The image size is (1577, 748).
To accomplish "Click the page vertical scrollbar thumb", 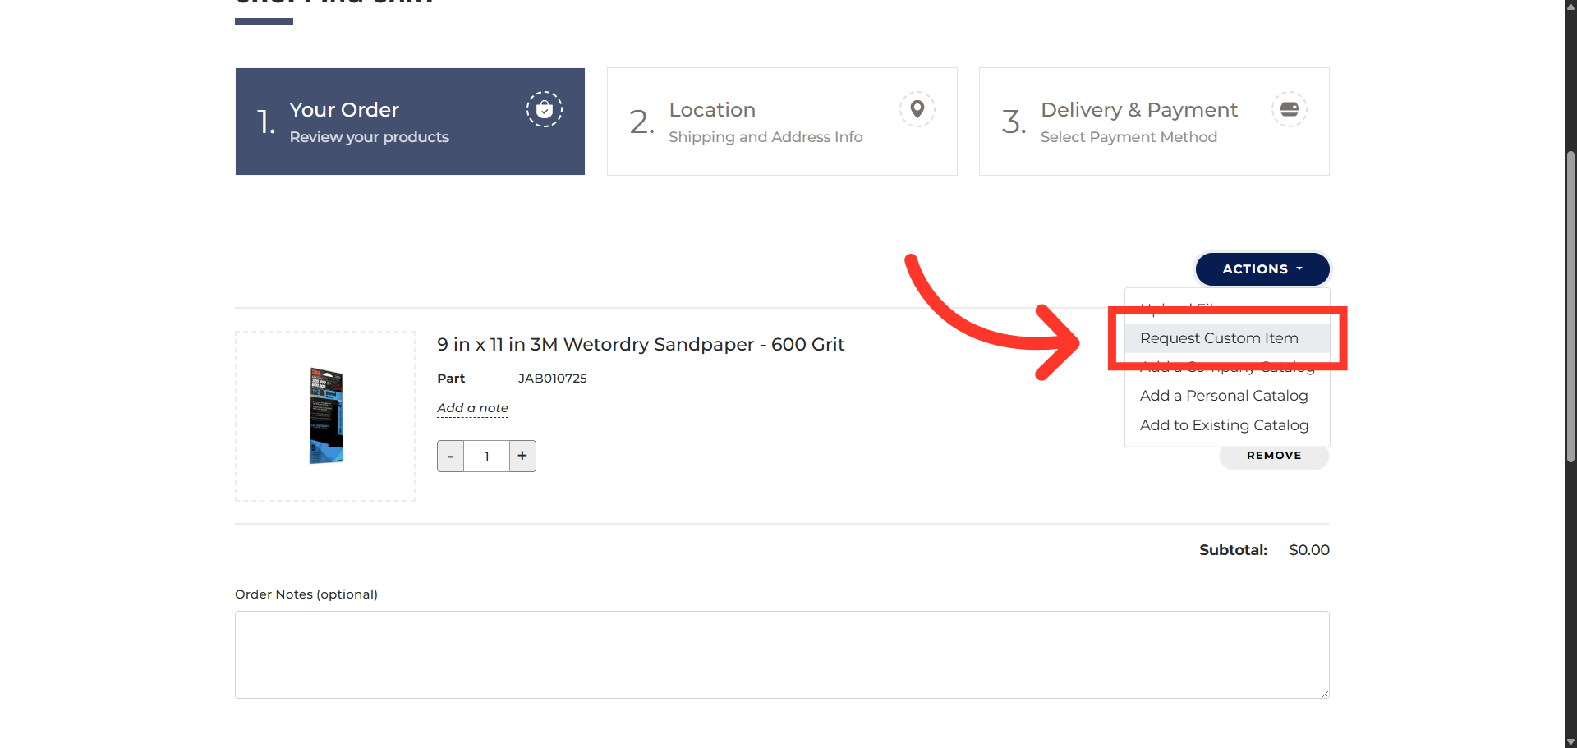I will point(1570,308).
